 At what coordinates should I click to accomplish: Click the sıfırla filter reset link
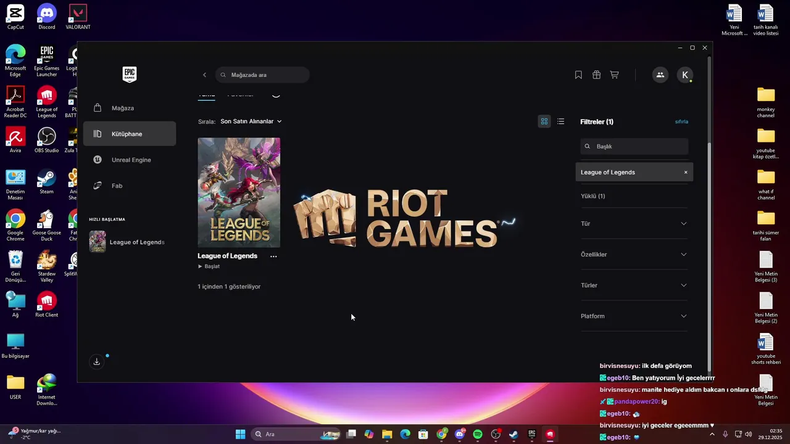pos(681,121)
